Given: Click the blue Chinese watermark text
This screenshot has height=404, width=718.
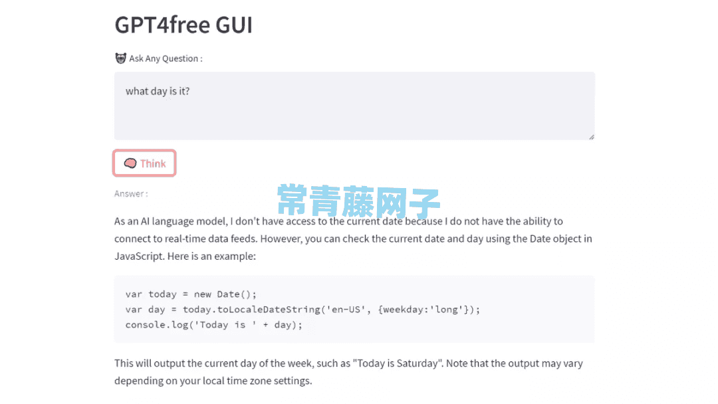Looking at the screenshot, I should [358, 201].
